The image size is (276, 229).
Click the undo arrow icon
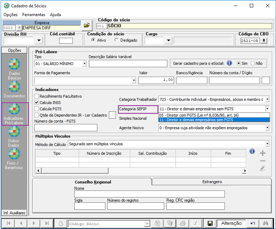tap(253, 224)
